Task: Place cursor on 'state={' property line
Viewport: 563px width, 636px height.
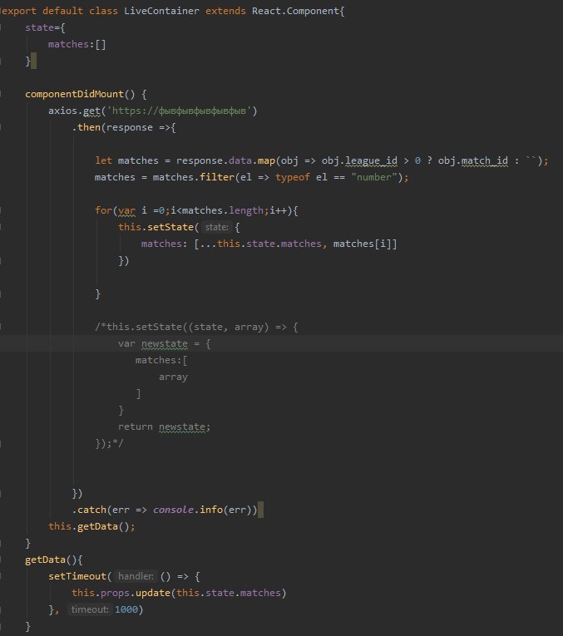Action: click(x=45, y=27)
